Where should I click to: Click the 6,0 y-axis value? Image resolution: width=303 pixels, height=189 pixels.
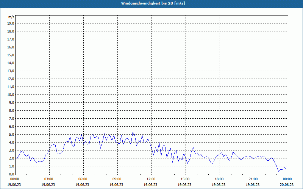coord(12,127)
